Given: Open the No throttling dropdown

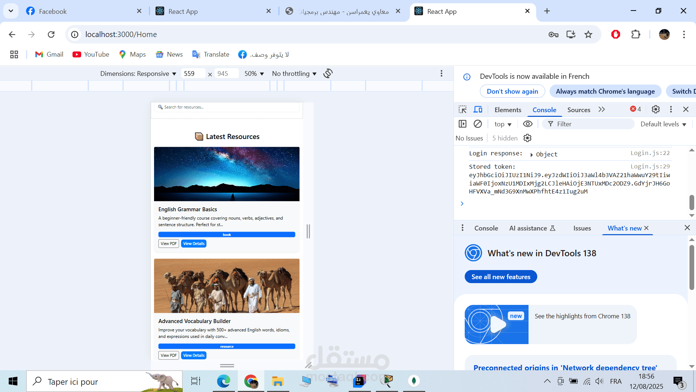Looking at the screenshot, I should coord(294,74).
